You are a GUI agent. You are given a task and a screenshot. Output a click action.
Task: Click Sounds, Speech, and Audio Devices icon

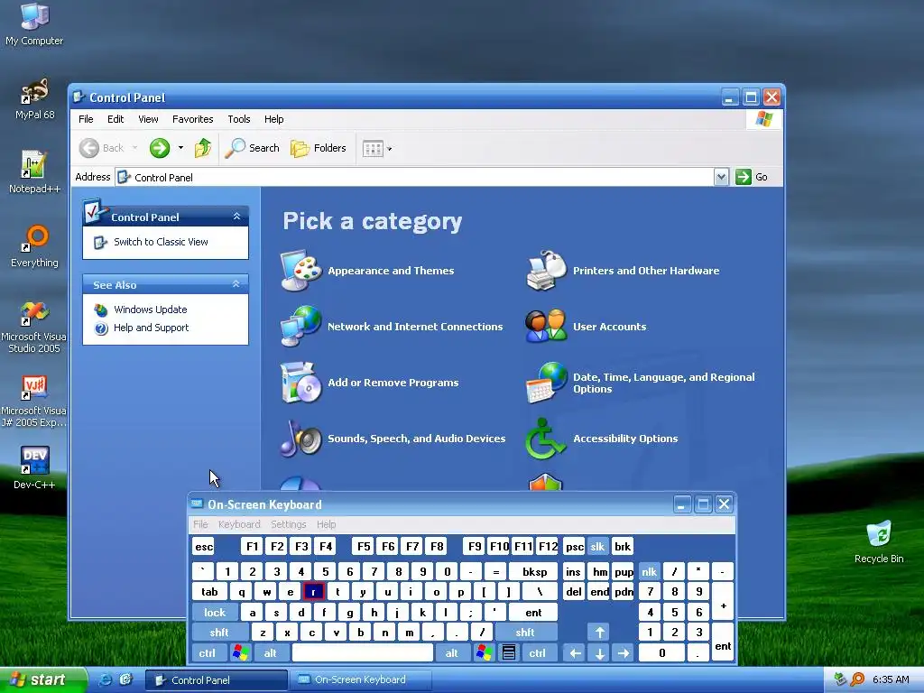click(301, 439)
